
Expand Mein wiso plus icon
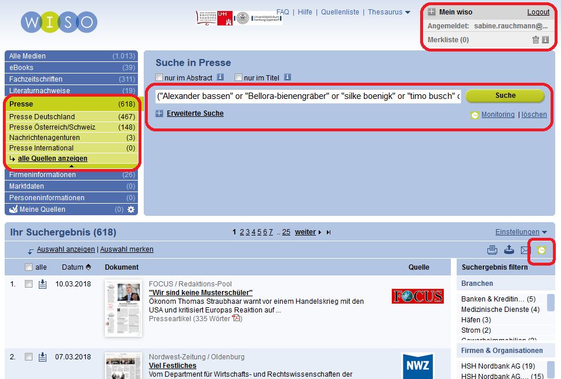click(x=432, y=12)
